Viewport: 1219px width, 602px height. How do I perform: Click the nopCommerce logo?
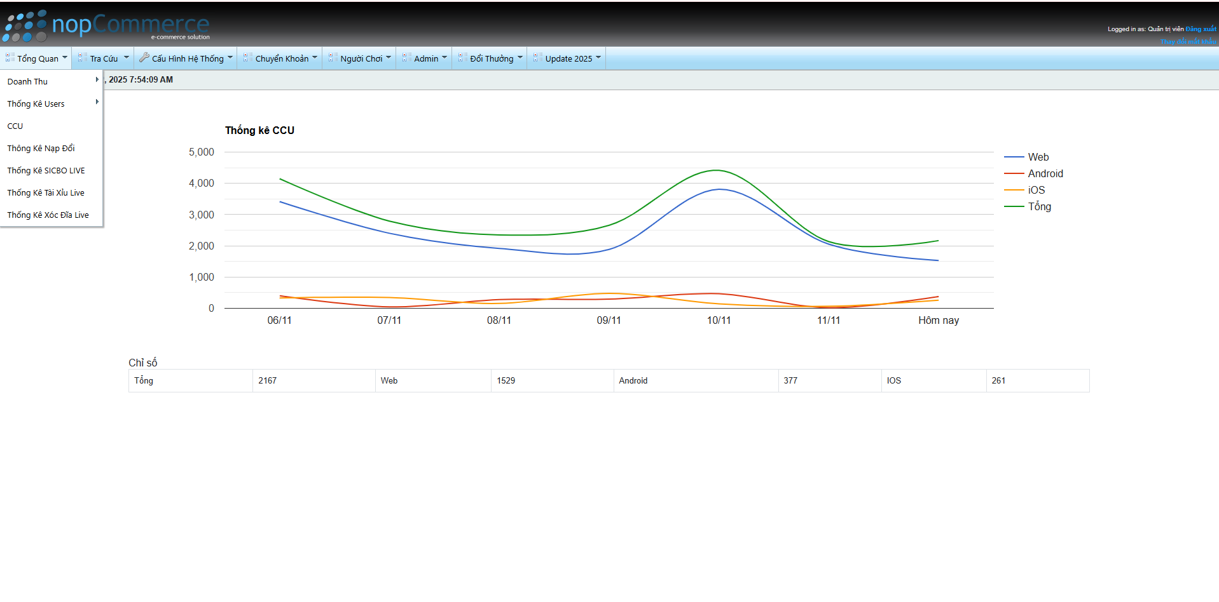(106, 25)
